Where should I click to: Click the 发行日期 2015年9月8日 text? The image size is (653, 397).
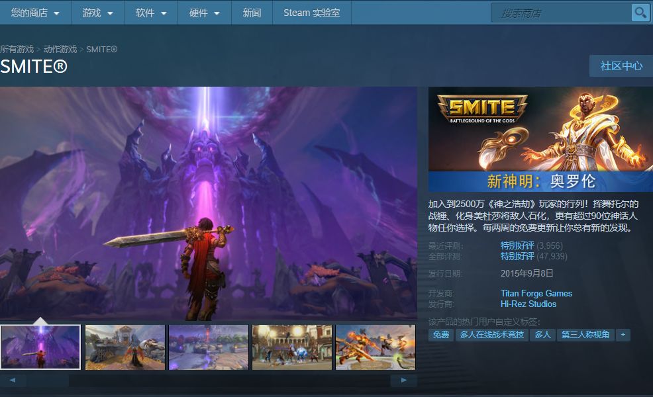pyautogui.click(x=527, y=273)
